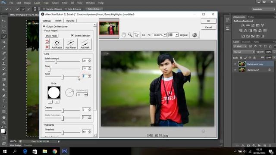
Task: Click the preview thumbnail navigator image
Action: point(109,28)
